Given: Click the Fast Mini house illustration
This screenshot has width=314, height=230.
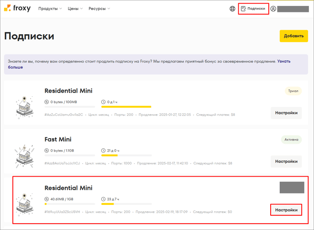Looking at the screenshot, I should (24, 157).
